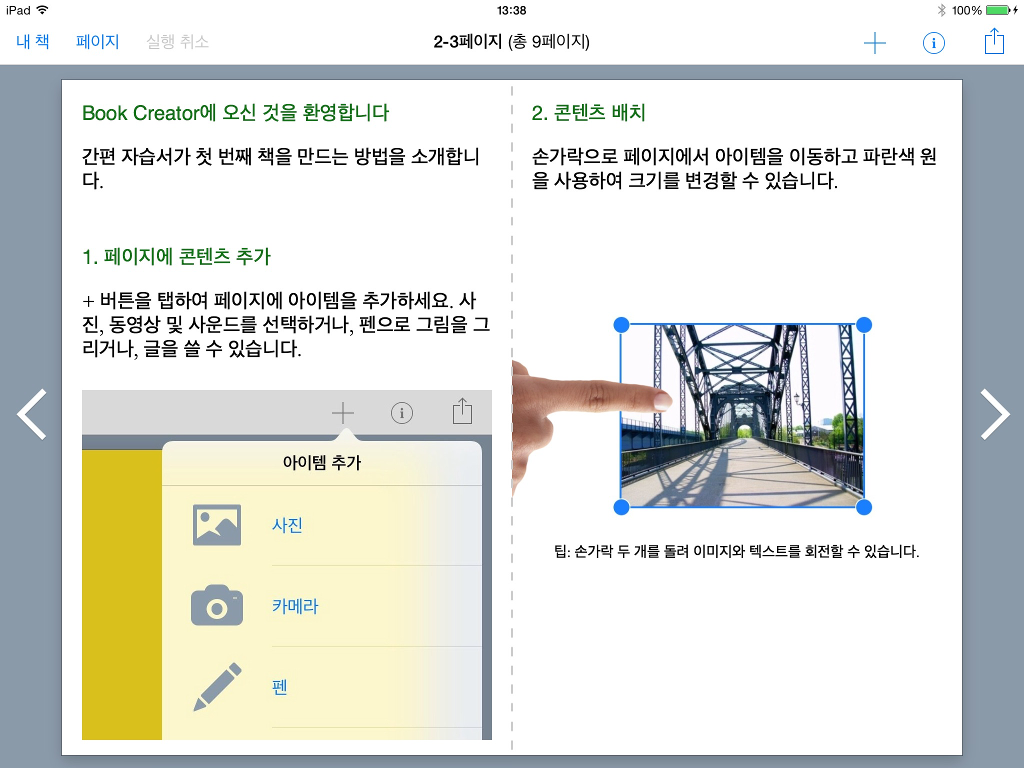The width and height of the screenshot is (1024, 768).
Task: Tap the share icon in the tutorial screenshot
Action: point(462,411)
